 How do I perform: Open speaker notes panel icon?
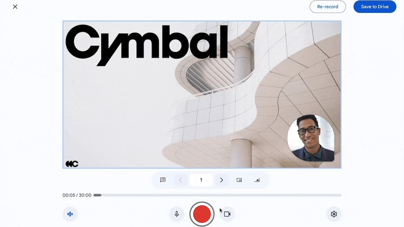tap(162, 180)
